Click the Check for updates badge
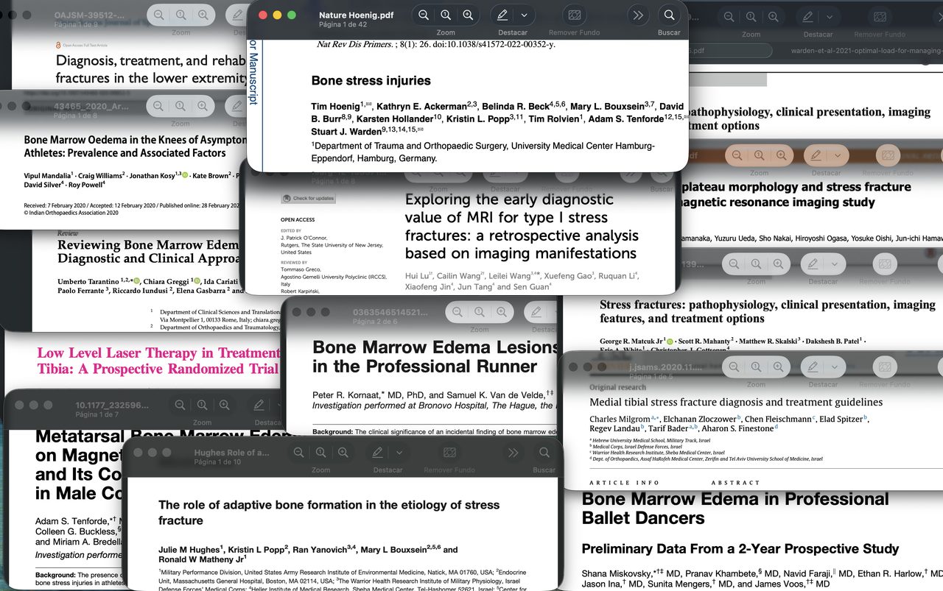Image resolution: width=943 pixels, height=591 pixels. [x=308, y=199]
